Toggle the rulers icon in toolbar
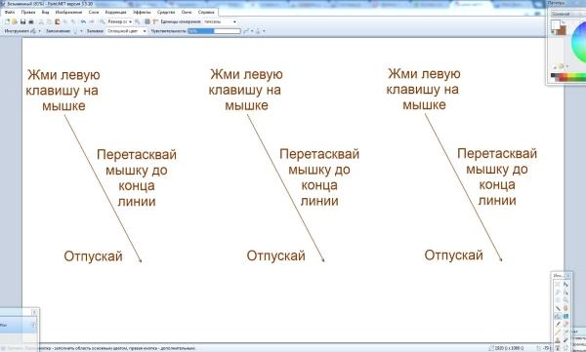 pyautogui.click(x=156, y=21)
